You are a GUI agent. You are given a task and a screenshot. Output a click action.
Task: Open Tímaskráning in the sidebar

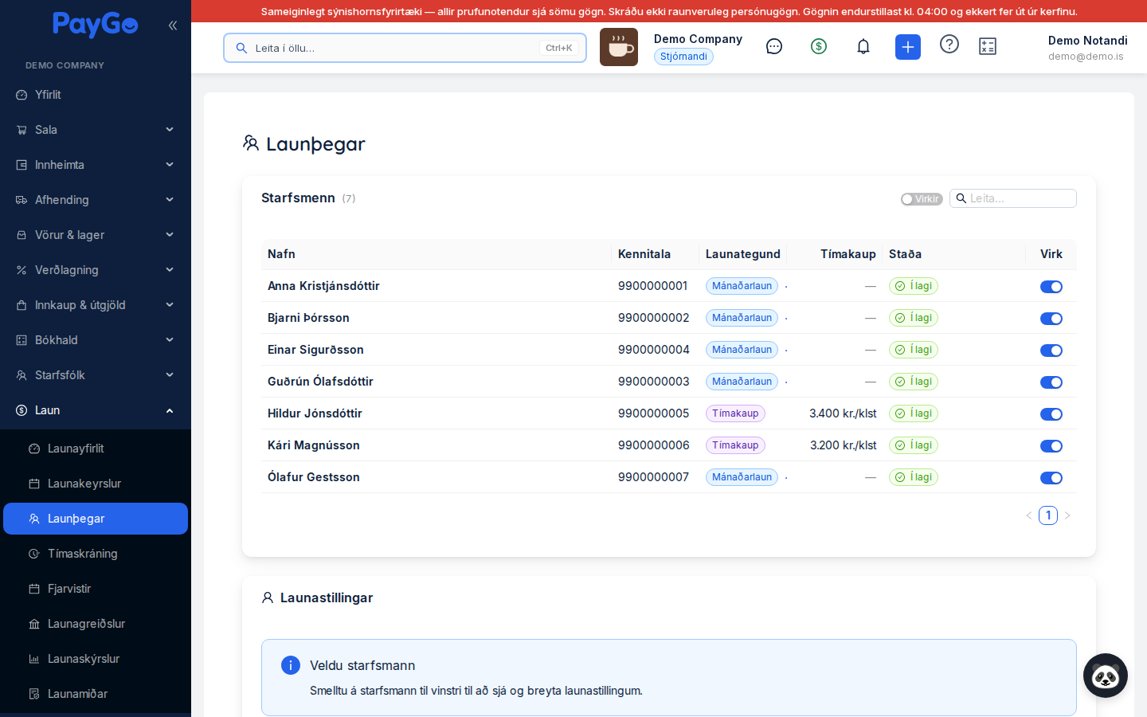(x=96, y=554)
